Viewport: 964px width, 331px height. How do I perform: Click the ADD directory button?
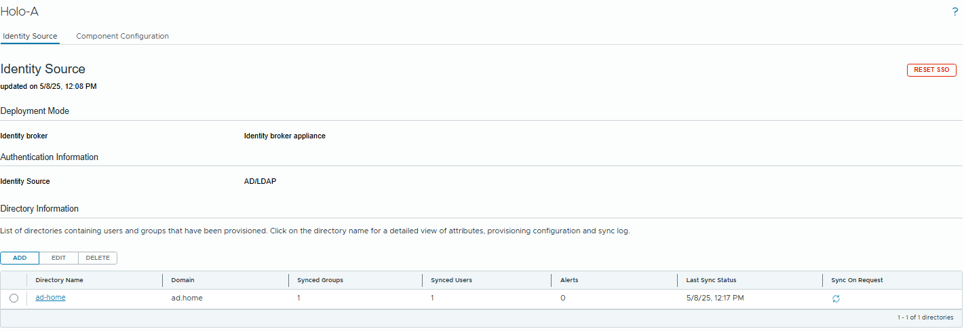(x=20, y=258)
